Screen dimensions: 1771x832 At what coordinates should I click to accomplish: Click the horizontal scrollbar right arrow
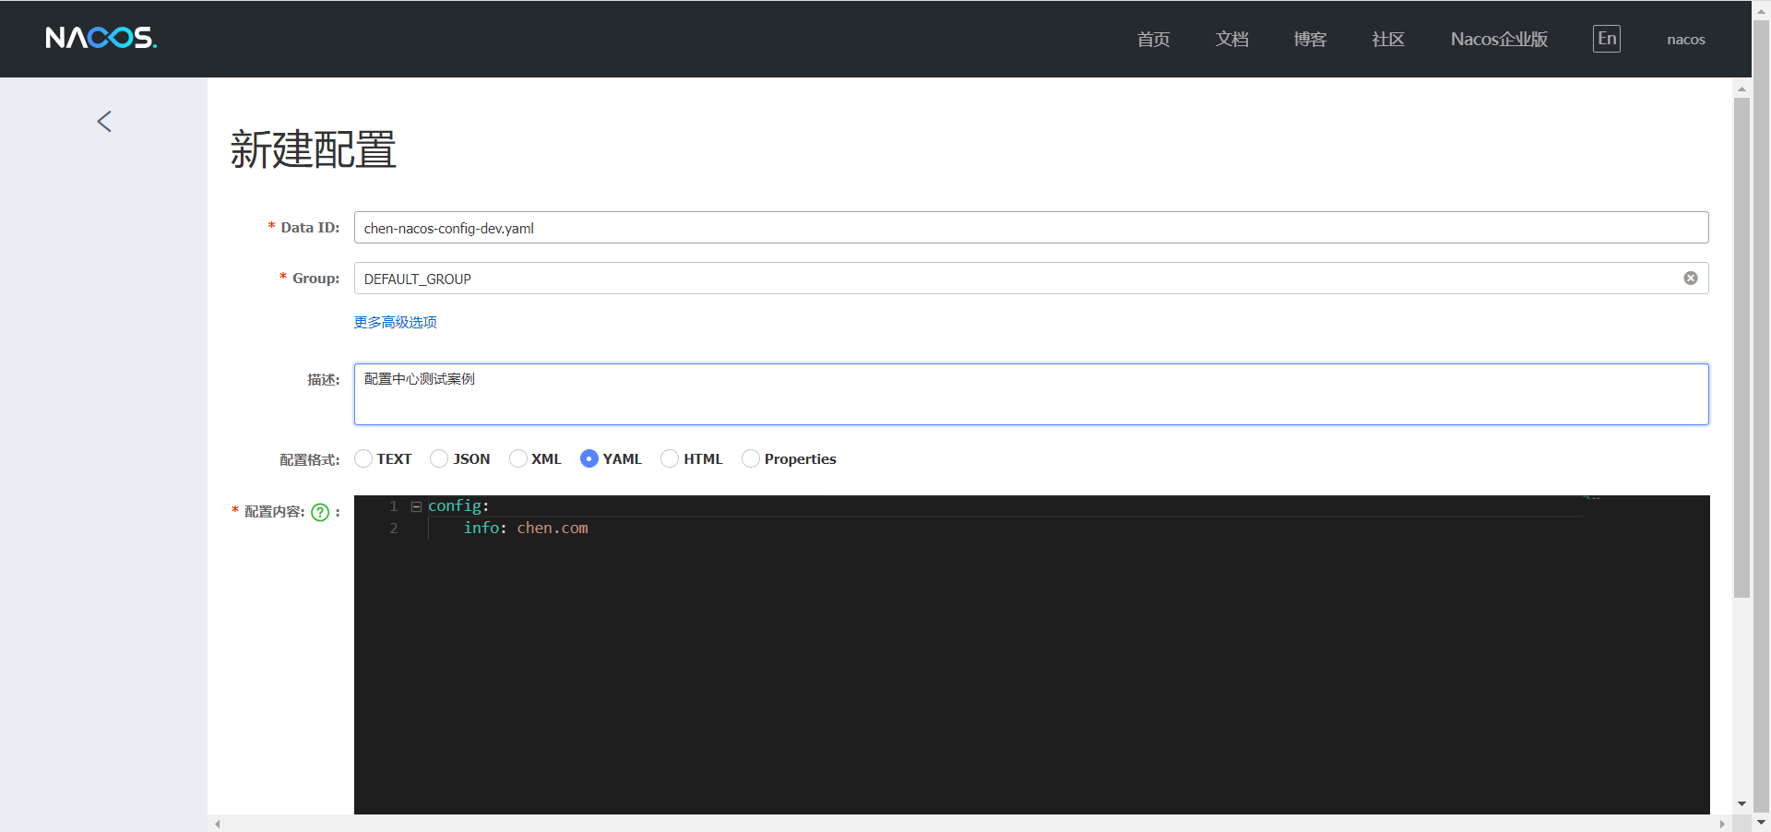click(x=1722, y=824)
